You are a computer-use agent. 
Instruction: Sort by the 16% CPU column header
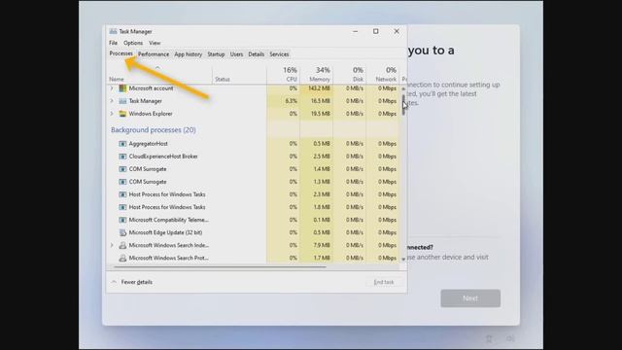point(283,74)
